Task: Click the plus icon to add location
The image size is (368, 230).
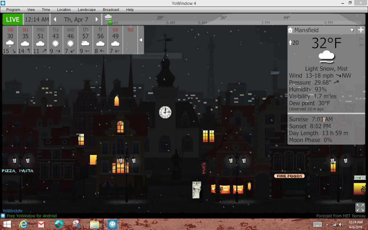Action: click(361, 30)
